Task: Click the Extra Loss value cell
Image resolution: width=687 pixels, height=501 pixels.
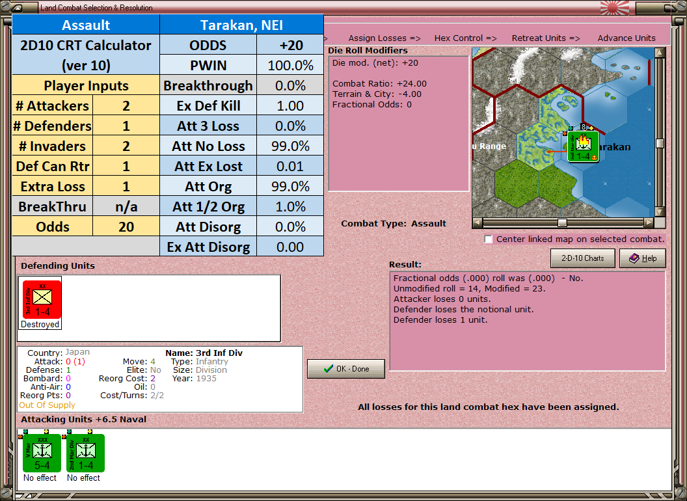Action: click(x=126, y=186)
